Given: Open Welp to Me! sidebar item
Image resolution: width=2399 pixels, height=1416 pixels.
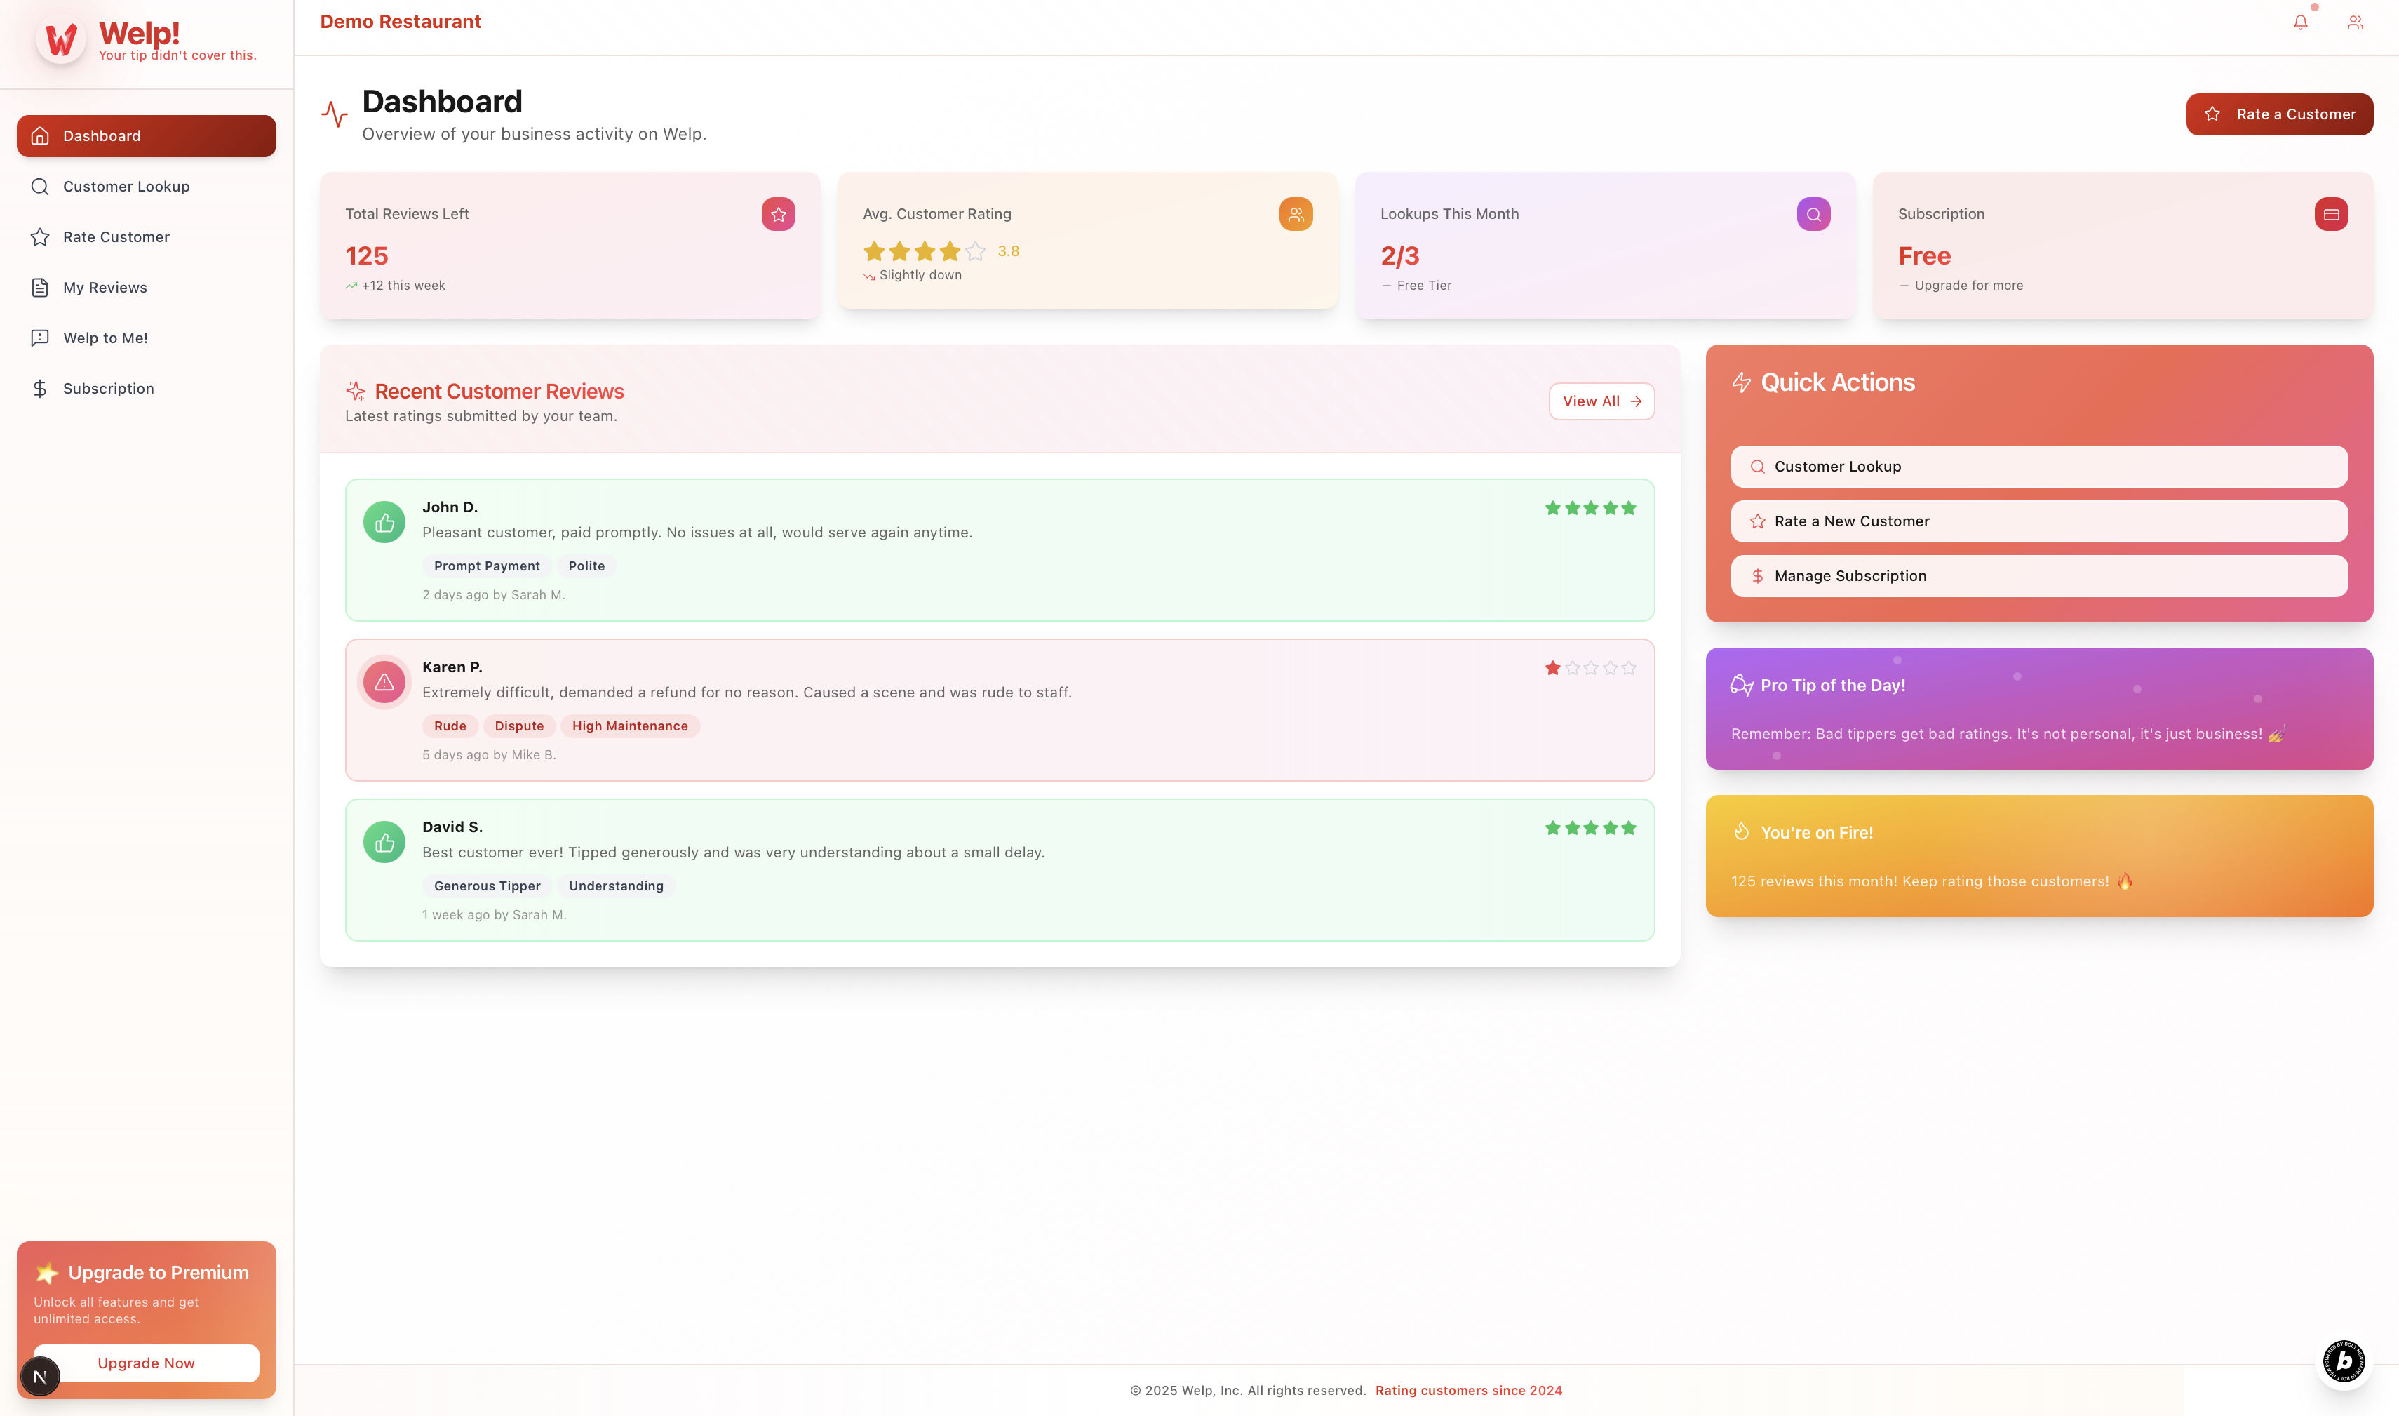Looking at the screenshot, I should point(105,339).
